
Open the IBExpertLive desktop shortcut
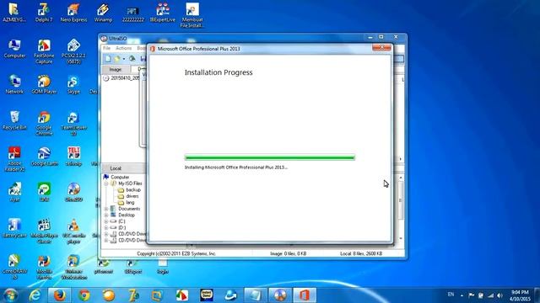163,13
